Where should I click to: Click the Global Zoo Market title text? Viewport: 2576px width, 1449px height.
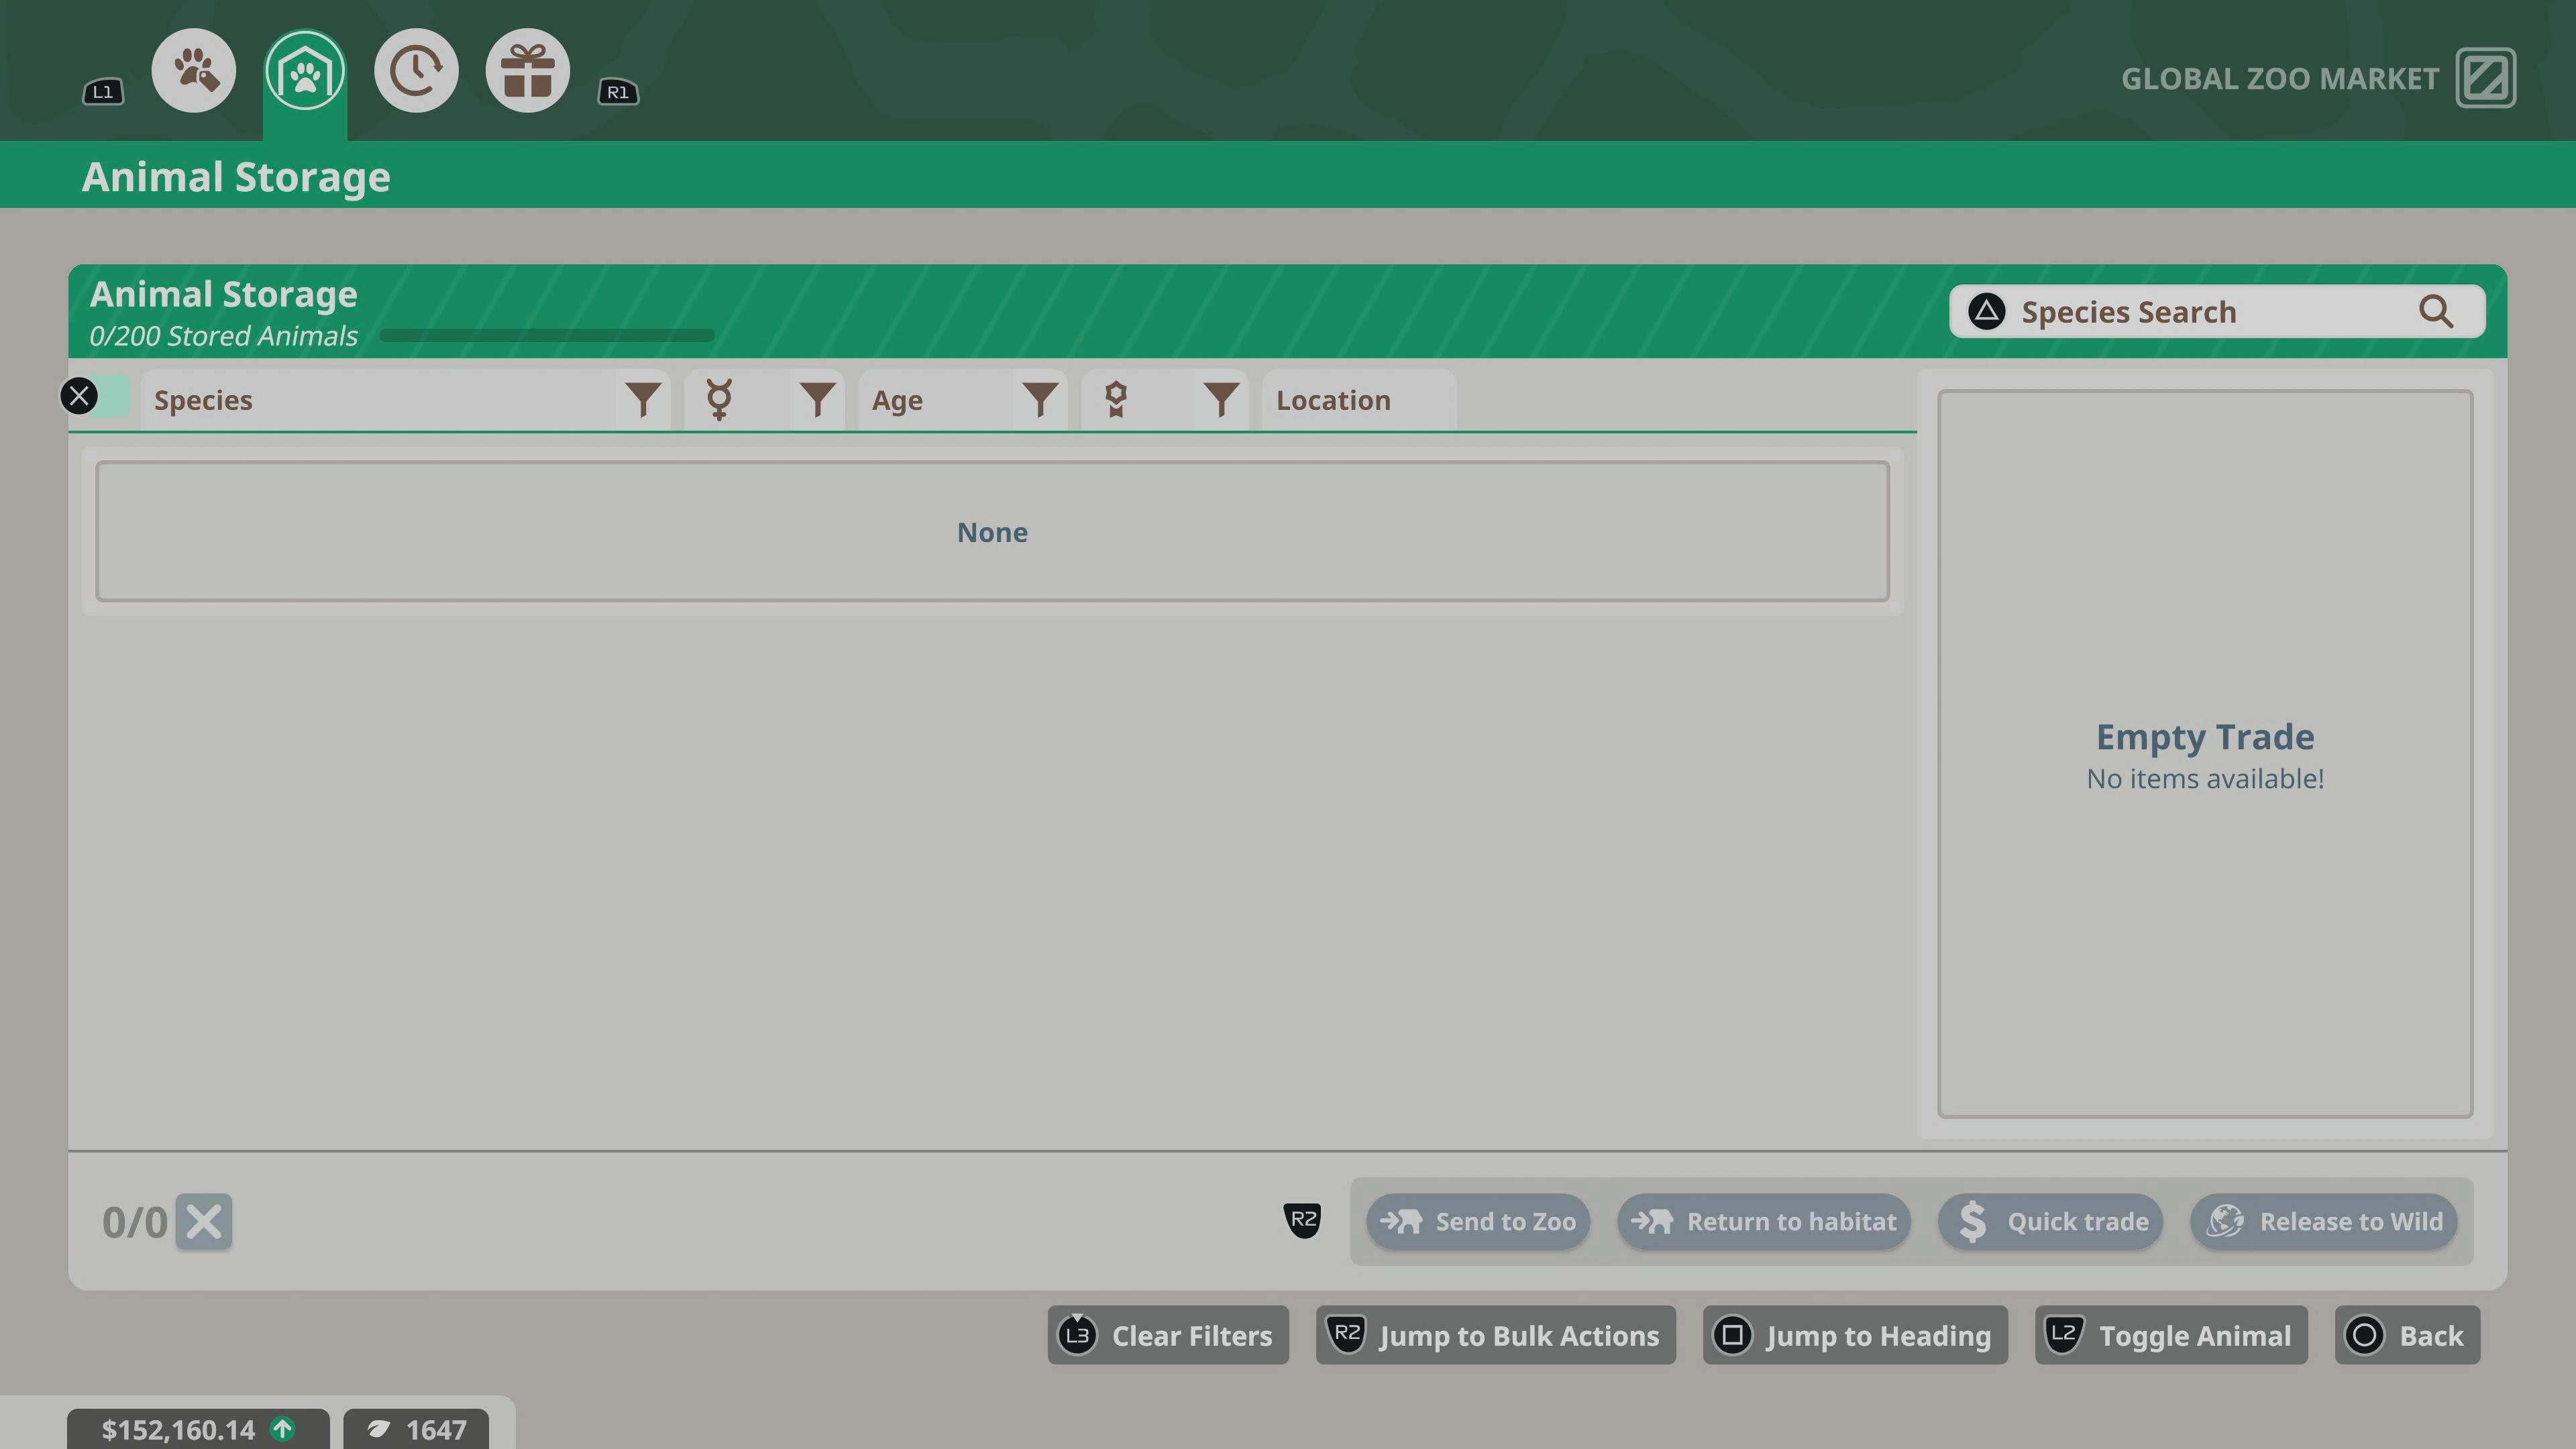[x=2280, y=79]
